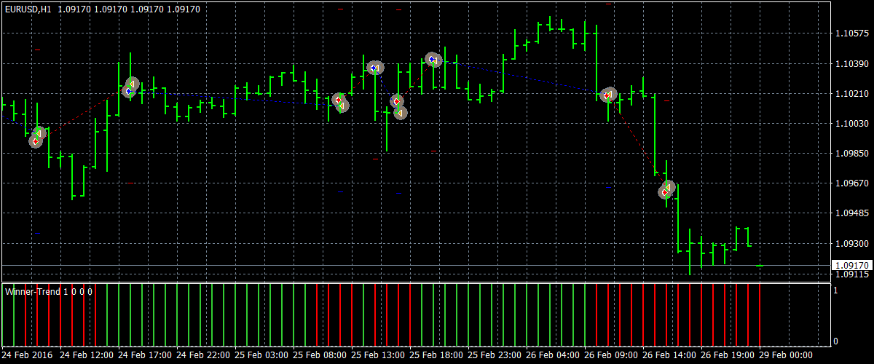Click the 1.10390 price axis label
Viewport: 874px width, 364px height.
(x=851, y=64)
